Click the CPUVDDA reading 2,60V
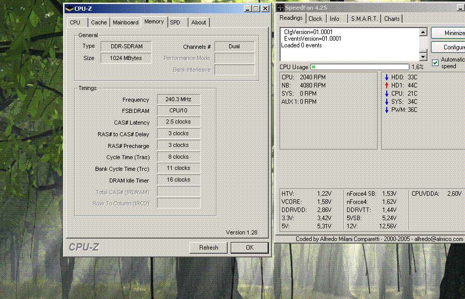Viewport: 465px width, 299px height. click(x=454, y=194)
